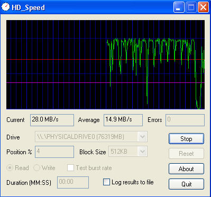Screen dimensions: 211x197
Task: Toggle the Log results to file checkbox
Action: click(x=106, y=182)
